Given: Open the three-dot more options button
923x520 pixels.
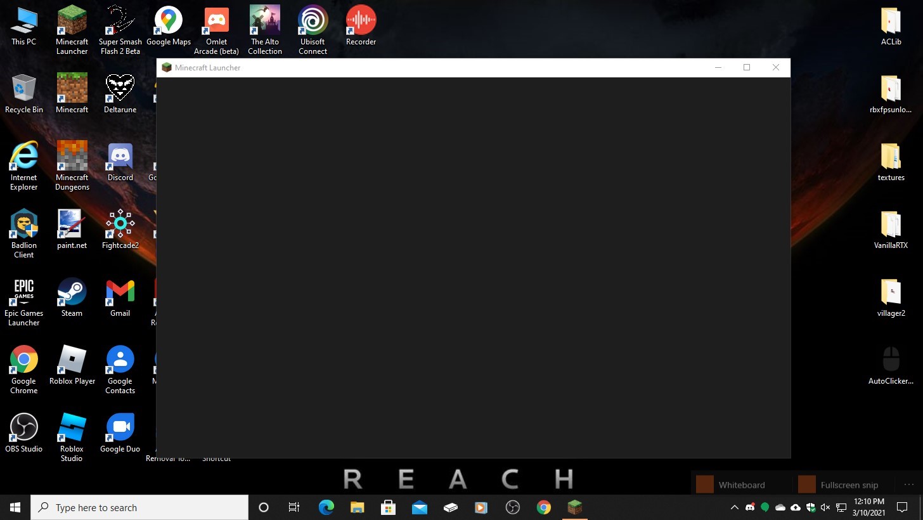Looking at the screenshot, I should (908, 484).
